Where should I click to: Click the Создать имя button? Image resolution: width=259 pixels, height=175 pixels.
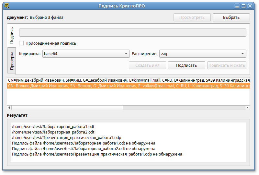click(147, 65)
